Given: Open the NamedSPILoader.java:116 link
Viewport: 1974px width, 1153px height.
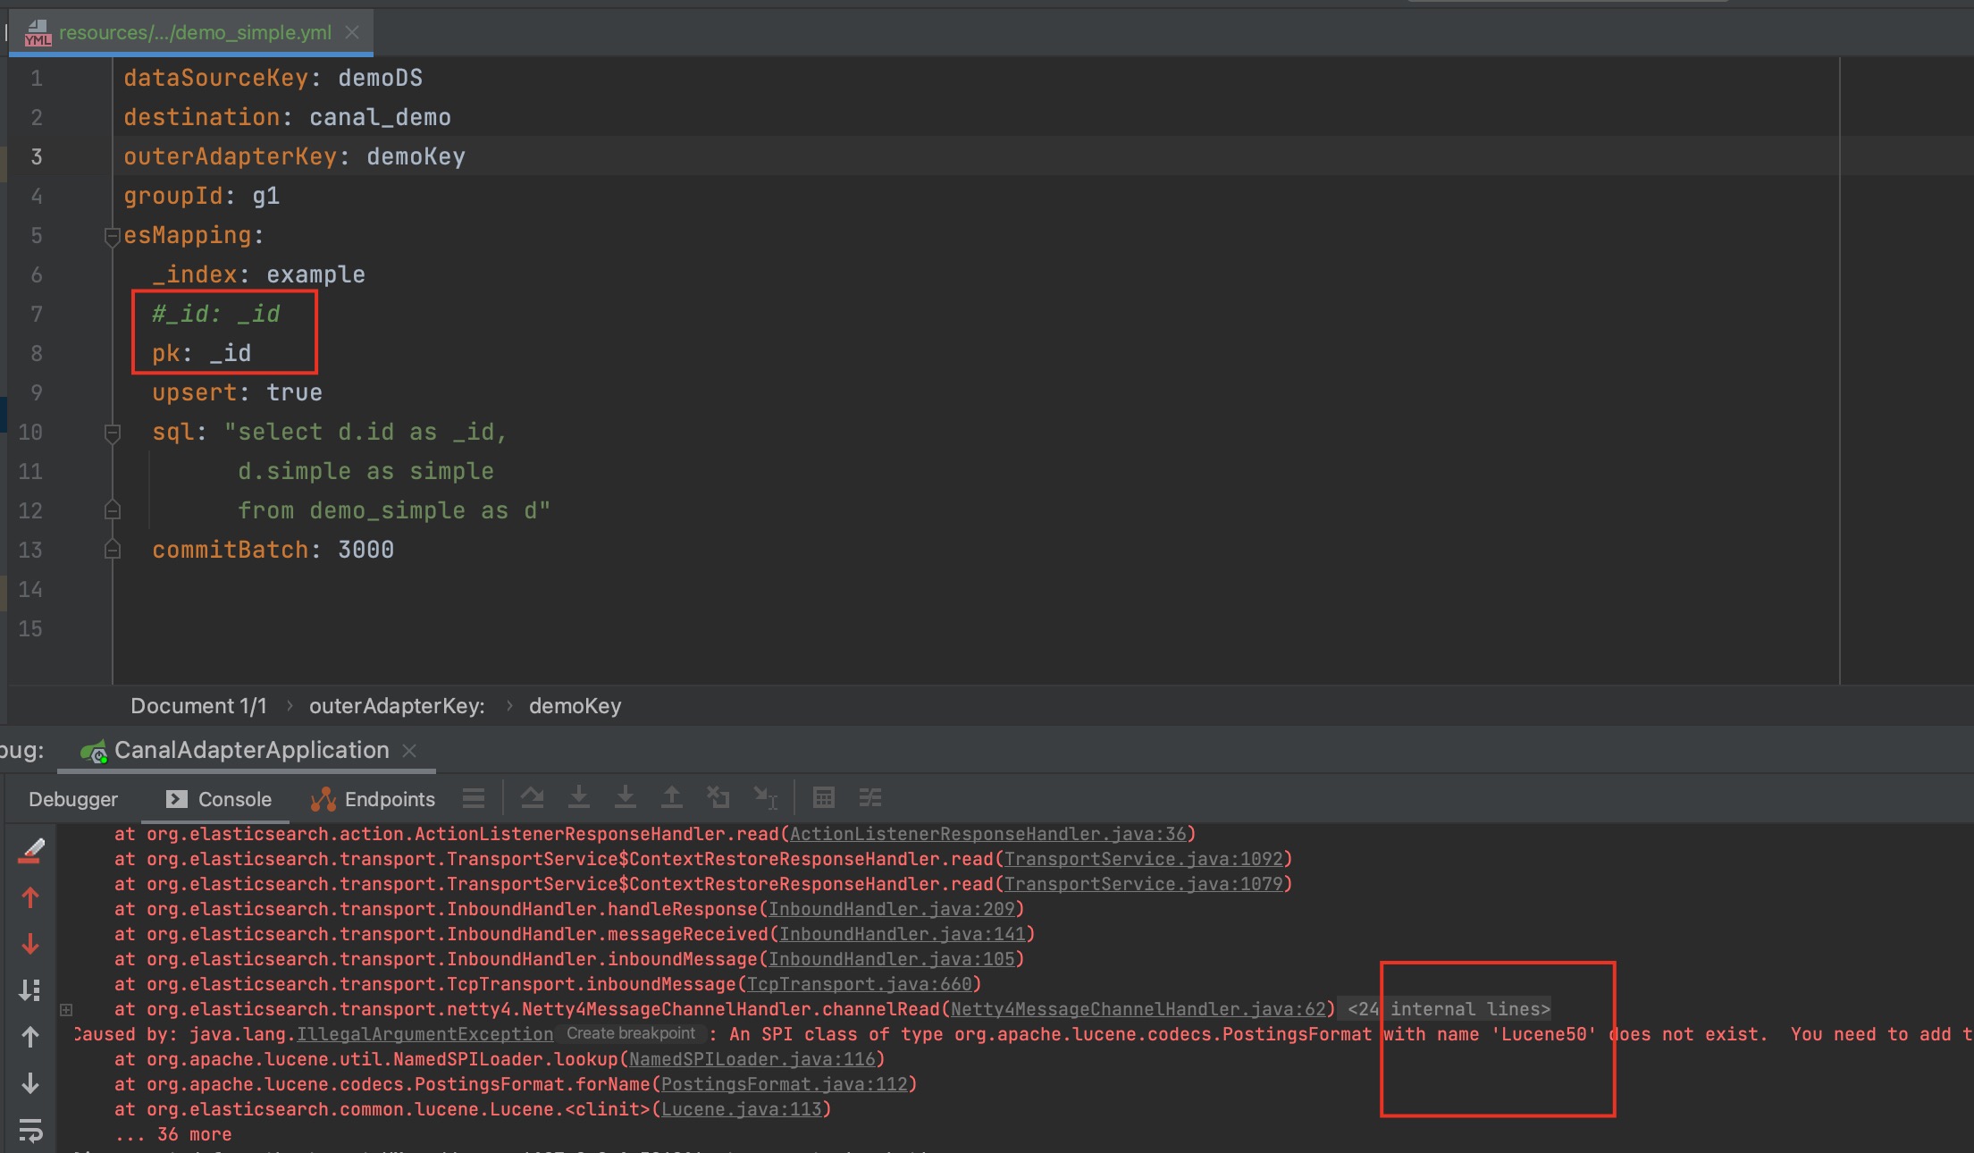Looking at the screenshot, I should (x=754, y=1059).
